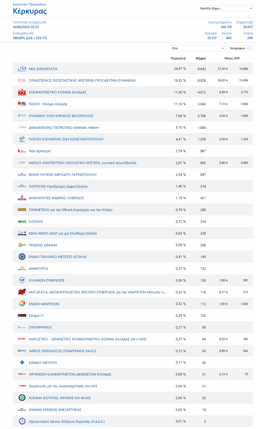Expand the Ολα filter dropdown

[198, 48]
